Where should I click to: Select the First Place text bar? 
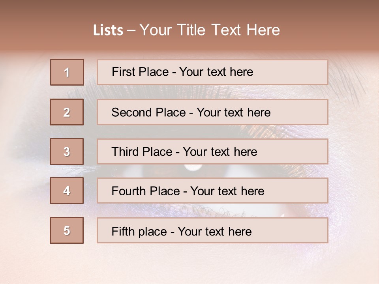click(212, 72)
